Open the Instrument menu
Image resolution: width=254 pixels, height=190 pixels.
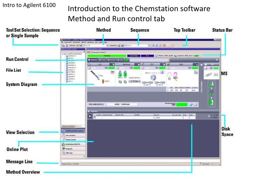tap(76, 42)
